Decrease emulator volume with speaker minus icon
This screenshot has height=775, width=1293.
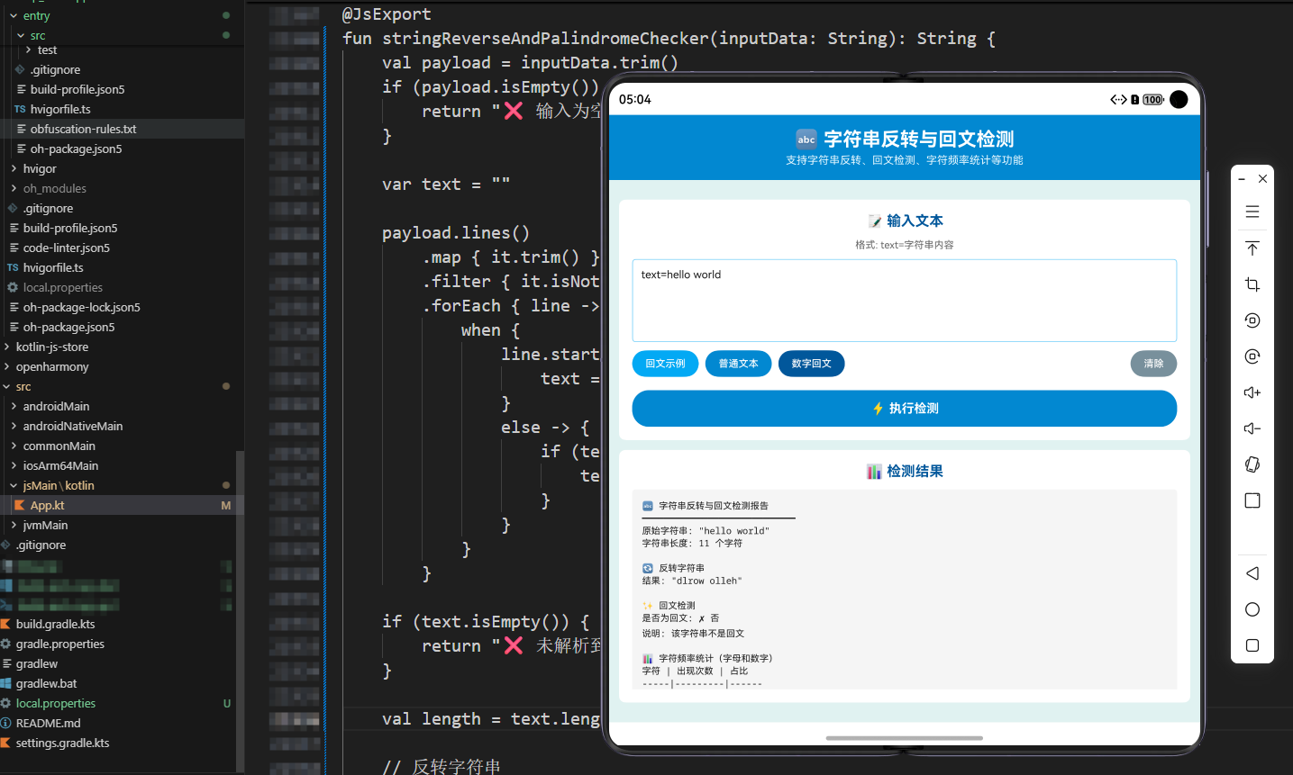(x=1252, y=428)
